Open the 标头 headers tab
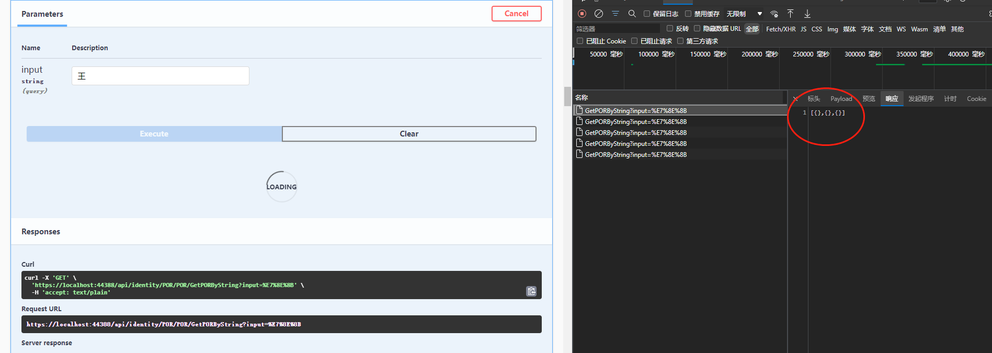This screenshot has width=992, height=353. (814, 99)
